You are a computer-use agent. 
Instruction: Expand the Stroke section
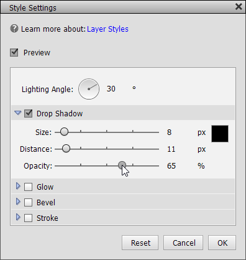(x=18, y=217)
